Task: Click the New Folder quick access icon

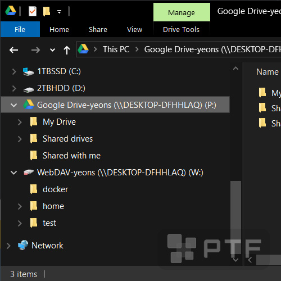Action: point(47,11)
